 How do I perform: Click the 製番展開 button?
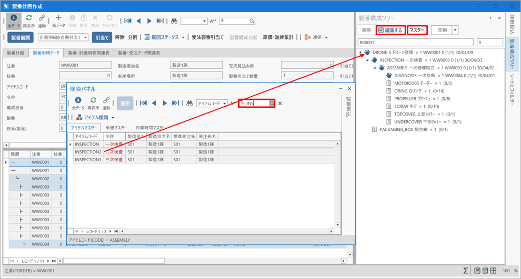(21, 38)
